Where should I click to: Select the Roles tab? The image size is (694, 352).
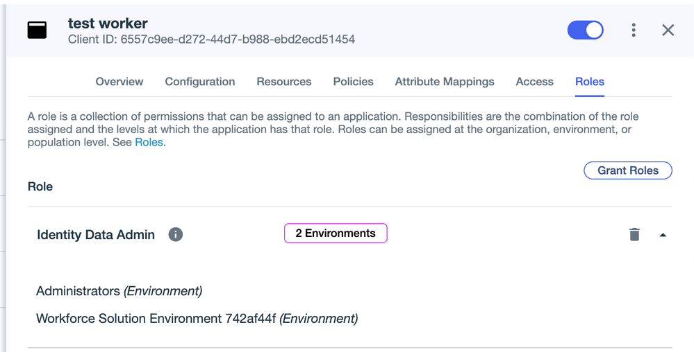click(590, 82)
